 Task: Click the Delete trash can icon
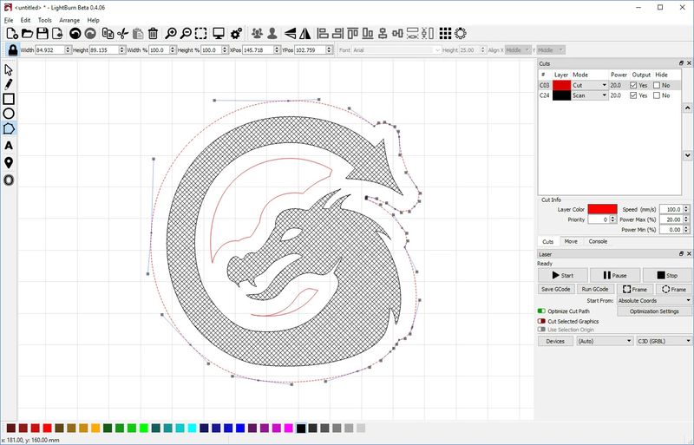(x=153, y=34)
